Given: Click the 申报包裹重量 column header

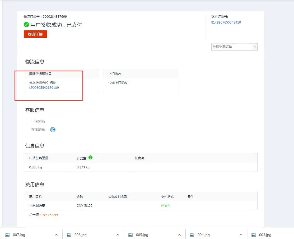Looking at the screenshot, I should coord(39,158).
